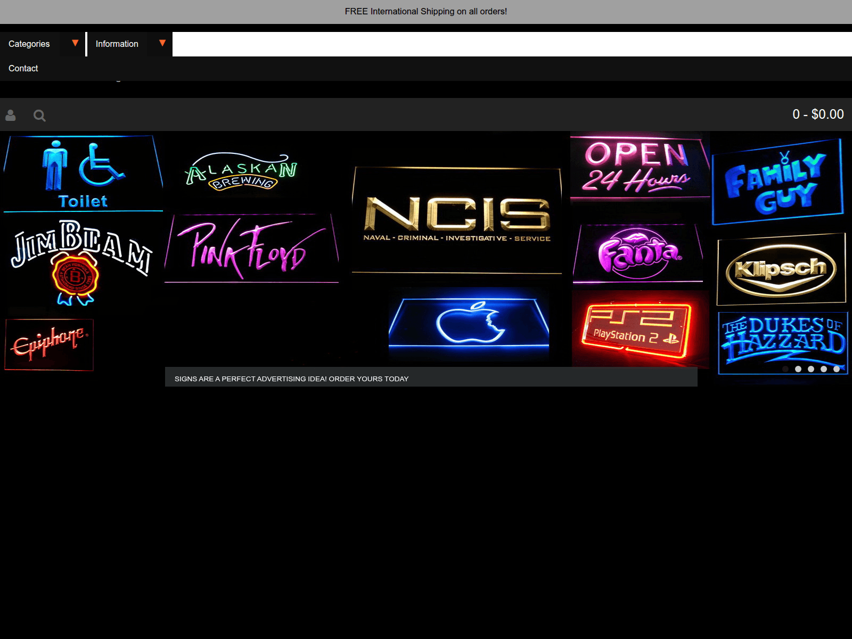Screen dimensions: 852x639
Task: Jump to the second slideshow dot
Action: [798, 369]
